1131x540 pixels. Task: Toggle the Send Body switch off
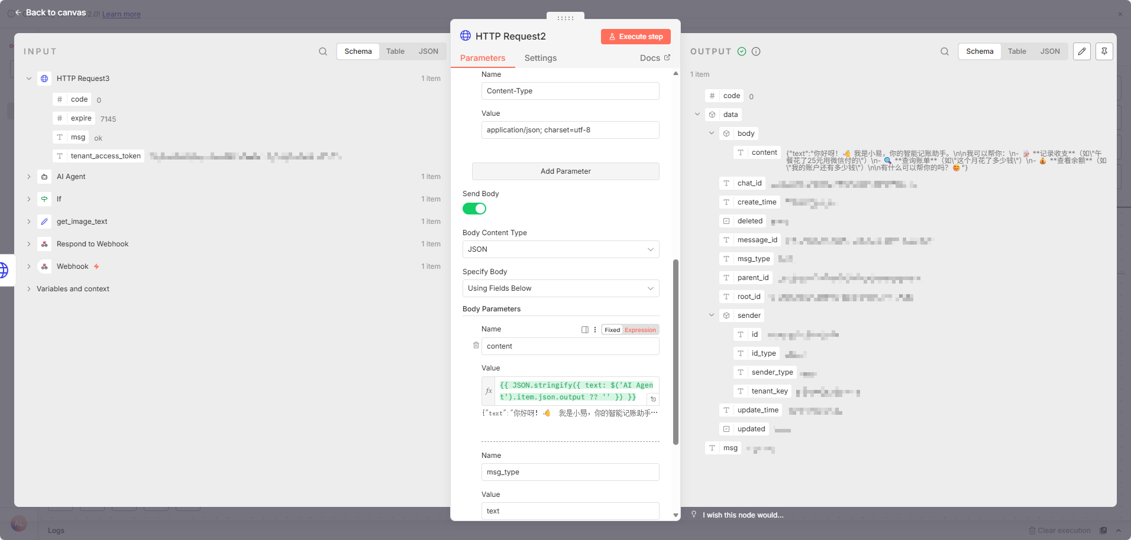pyautogui.click(x=474, y=209)
